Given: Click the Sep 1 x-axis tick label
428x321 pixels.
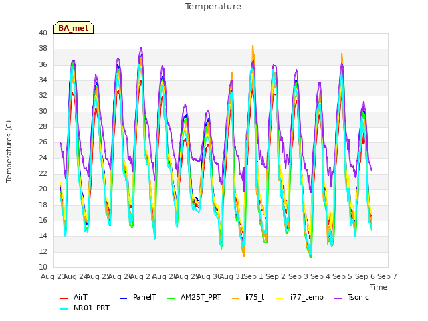Looking at the screenshot, I should [x=253, y=276].
